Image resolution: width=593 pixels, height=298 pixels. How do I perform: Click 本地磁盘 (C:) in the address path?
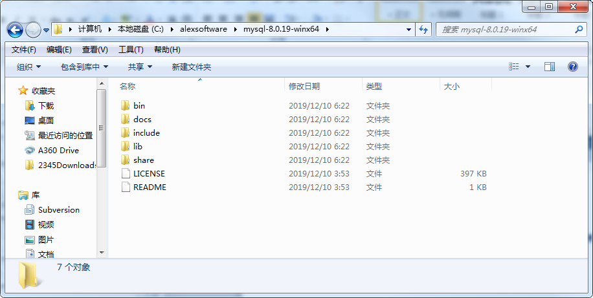click(140, 29)
